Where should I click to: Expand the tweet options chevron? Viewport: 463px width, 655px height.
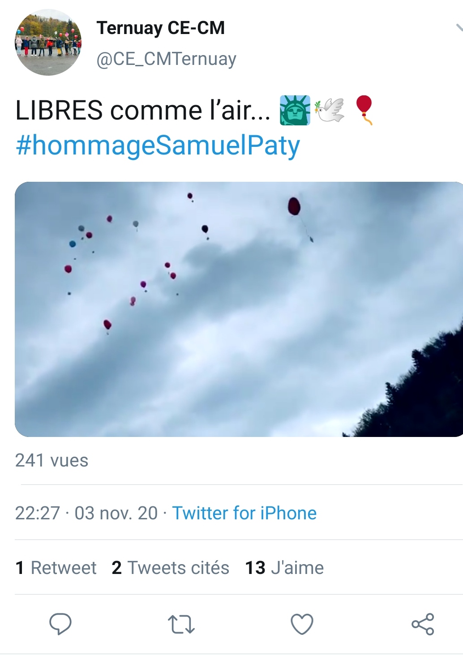coord(459,28)
